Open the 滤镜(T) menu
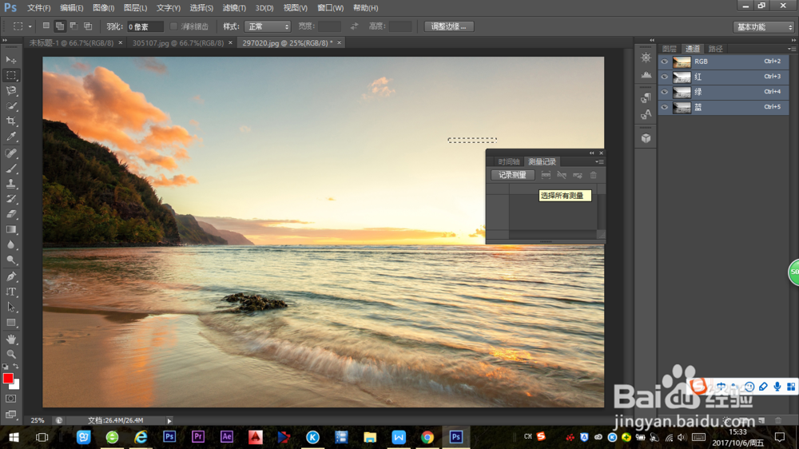This screenshot has width=799, height=449. (234, 8)
